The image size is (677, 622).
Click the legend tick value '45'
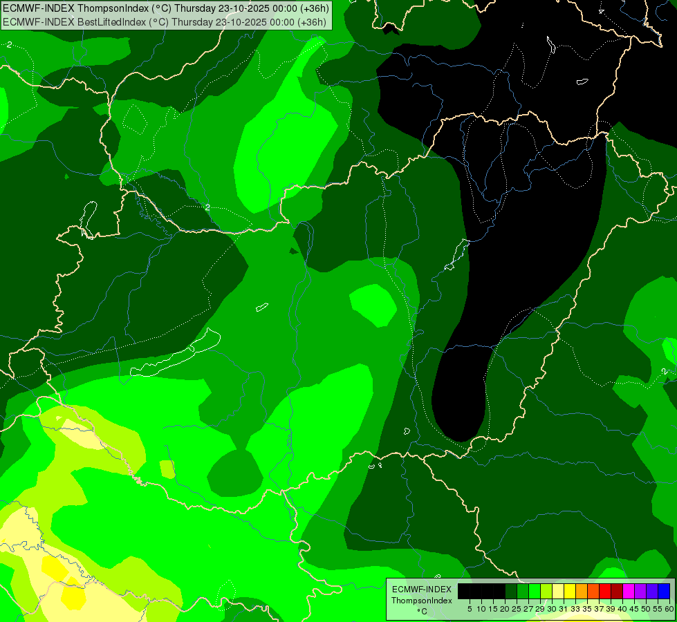(x=634, y=609)
